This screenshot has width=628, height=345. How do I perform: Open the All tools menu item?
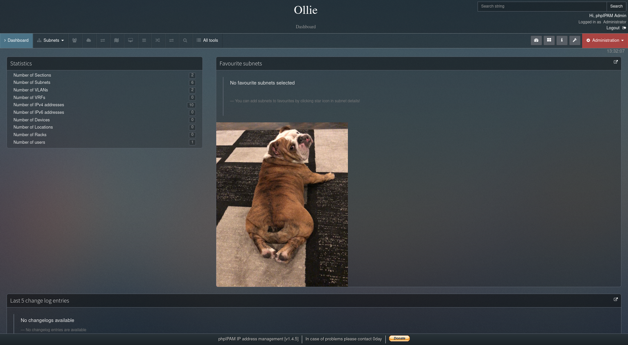pyautogui.click(x=207, y=40)
